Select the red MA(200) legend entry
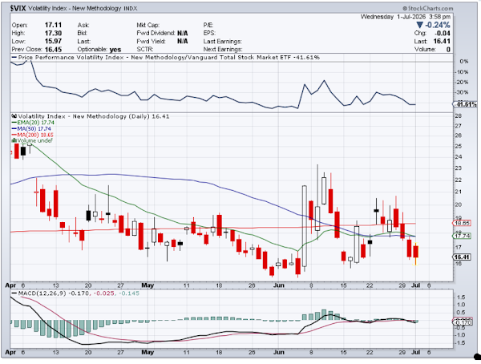 [32, 135]
